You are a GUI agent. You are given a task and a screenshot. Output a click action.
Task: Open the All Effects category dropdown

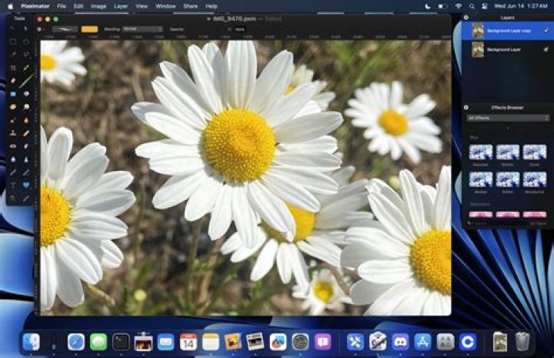508,118
